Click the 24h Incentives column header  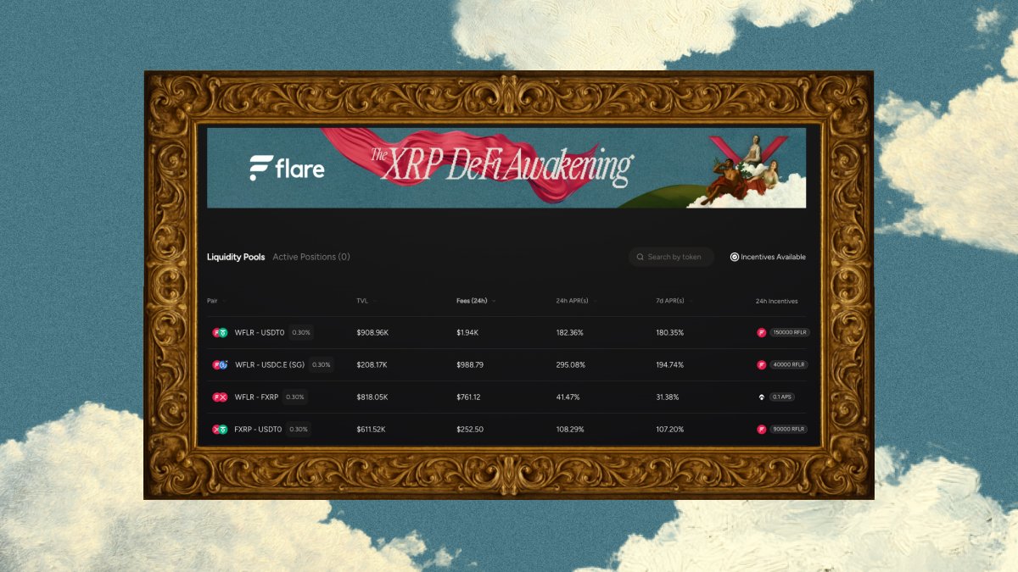[776, 301]
